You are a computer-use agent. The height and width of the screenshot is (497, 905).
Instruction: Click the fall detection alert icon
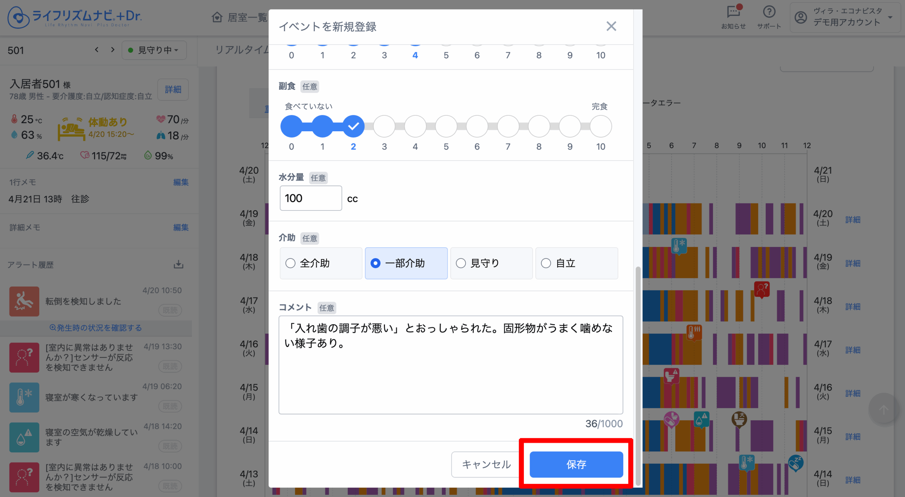[24, 301]
